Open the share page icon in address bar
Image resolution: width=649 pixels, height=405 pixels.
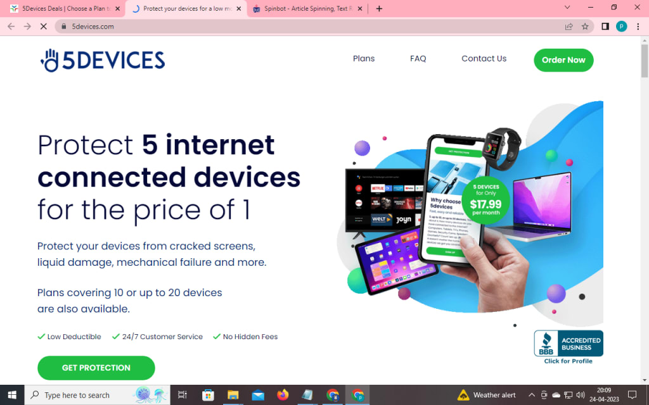click(569, 27)
